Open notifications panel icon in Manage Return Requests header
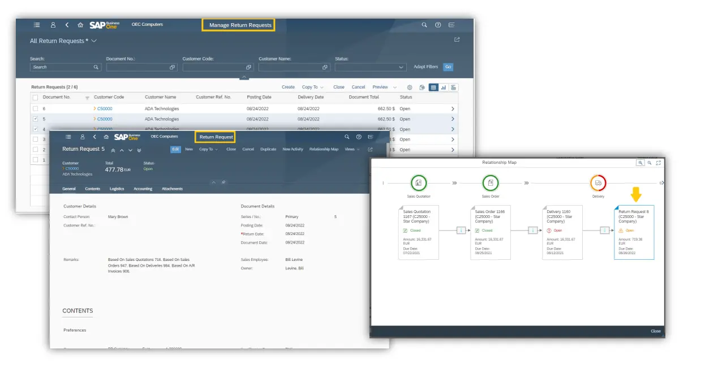Viewport: 705px width, 366px height. pos(452,25)
